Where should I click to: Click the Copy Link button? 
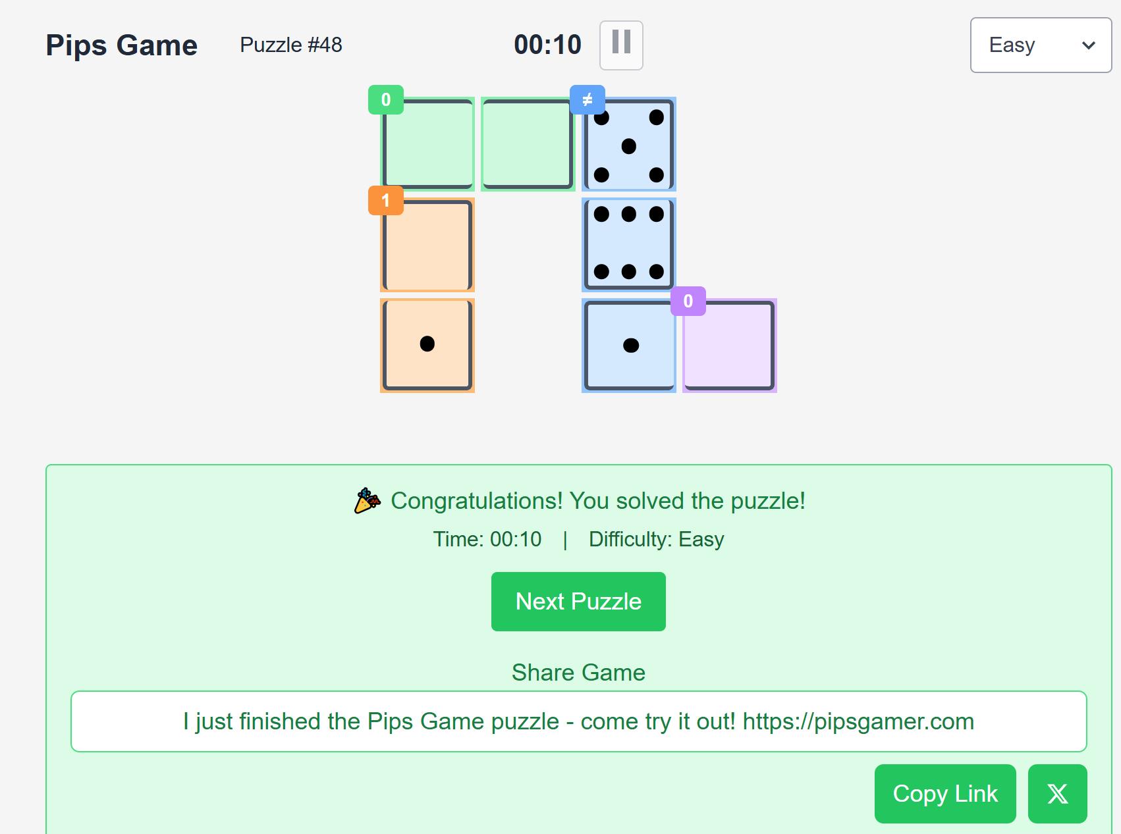(x=944, y=793)
